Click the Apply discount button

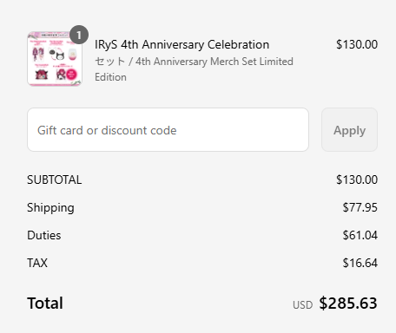click(x=349, y=130)
